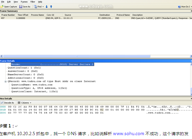
Task: Close the Frame Details pane
Action: 191,61
